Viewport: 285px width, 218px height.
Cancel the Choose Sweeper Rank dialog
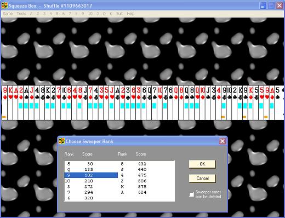(x=202, y=178)
